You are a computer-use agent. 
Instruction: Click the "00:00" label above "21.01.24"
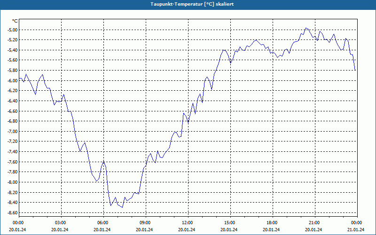click(357, 223)
